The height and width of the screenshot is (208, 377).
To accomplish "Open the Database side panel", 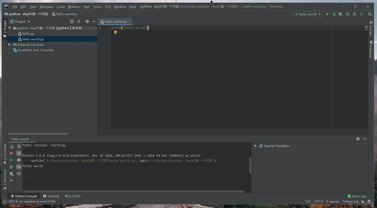I will pos(371,49).
